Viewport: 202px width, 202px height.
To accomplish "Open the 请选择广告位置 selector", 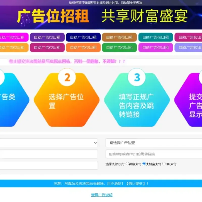I will 154,143.
